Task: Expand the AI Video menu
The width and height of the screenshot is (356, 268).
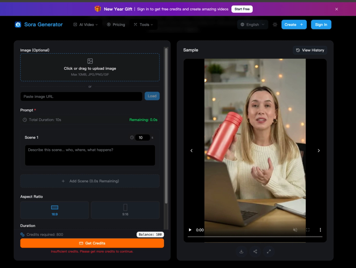Action: point(85,24)
